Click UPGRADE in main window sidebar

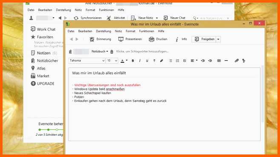pos(43,84)
